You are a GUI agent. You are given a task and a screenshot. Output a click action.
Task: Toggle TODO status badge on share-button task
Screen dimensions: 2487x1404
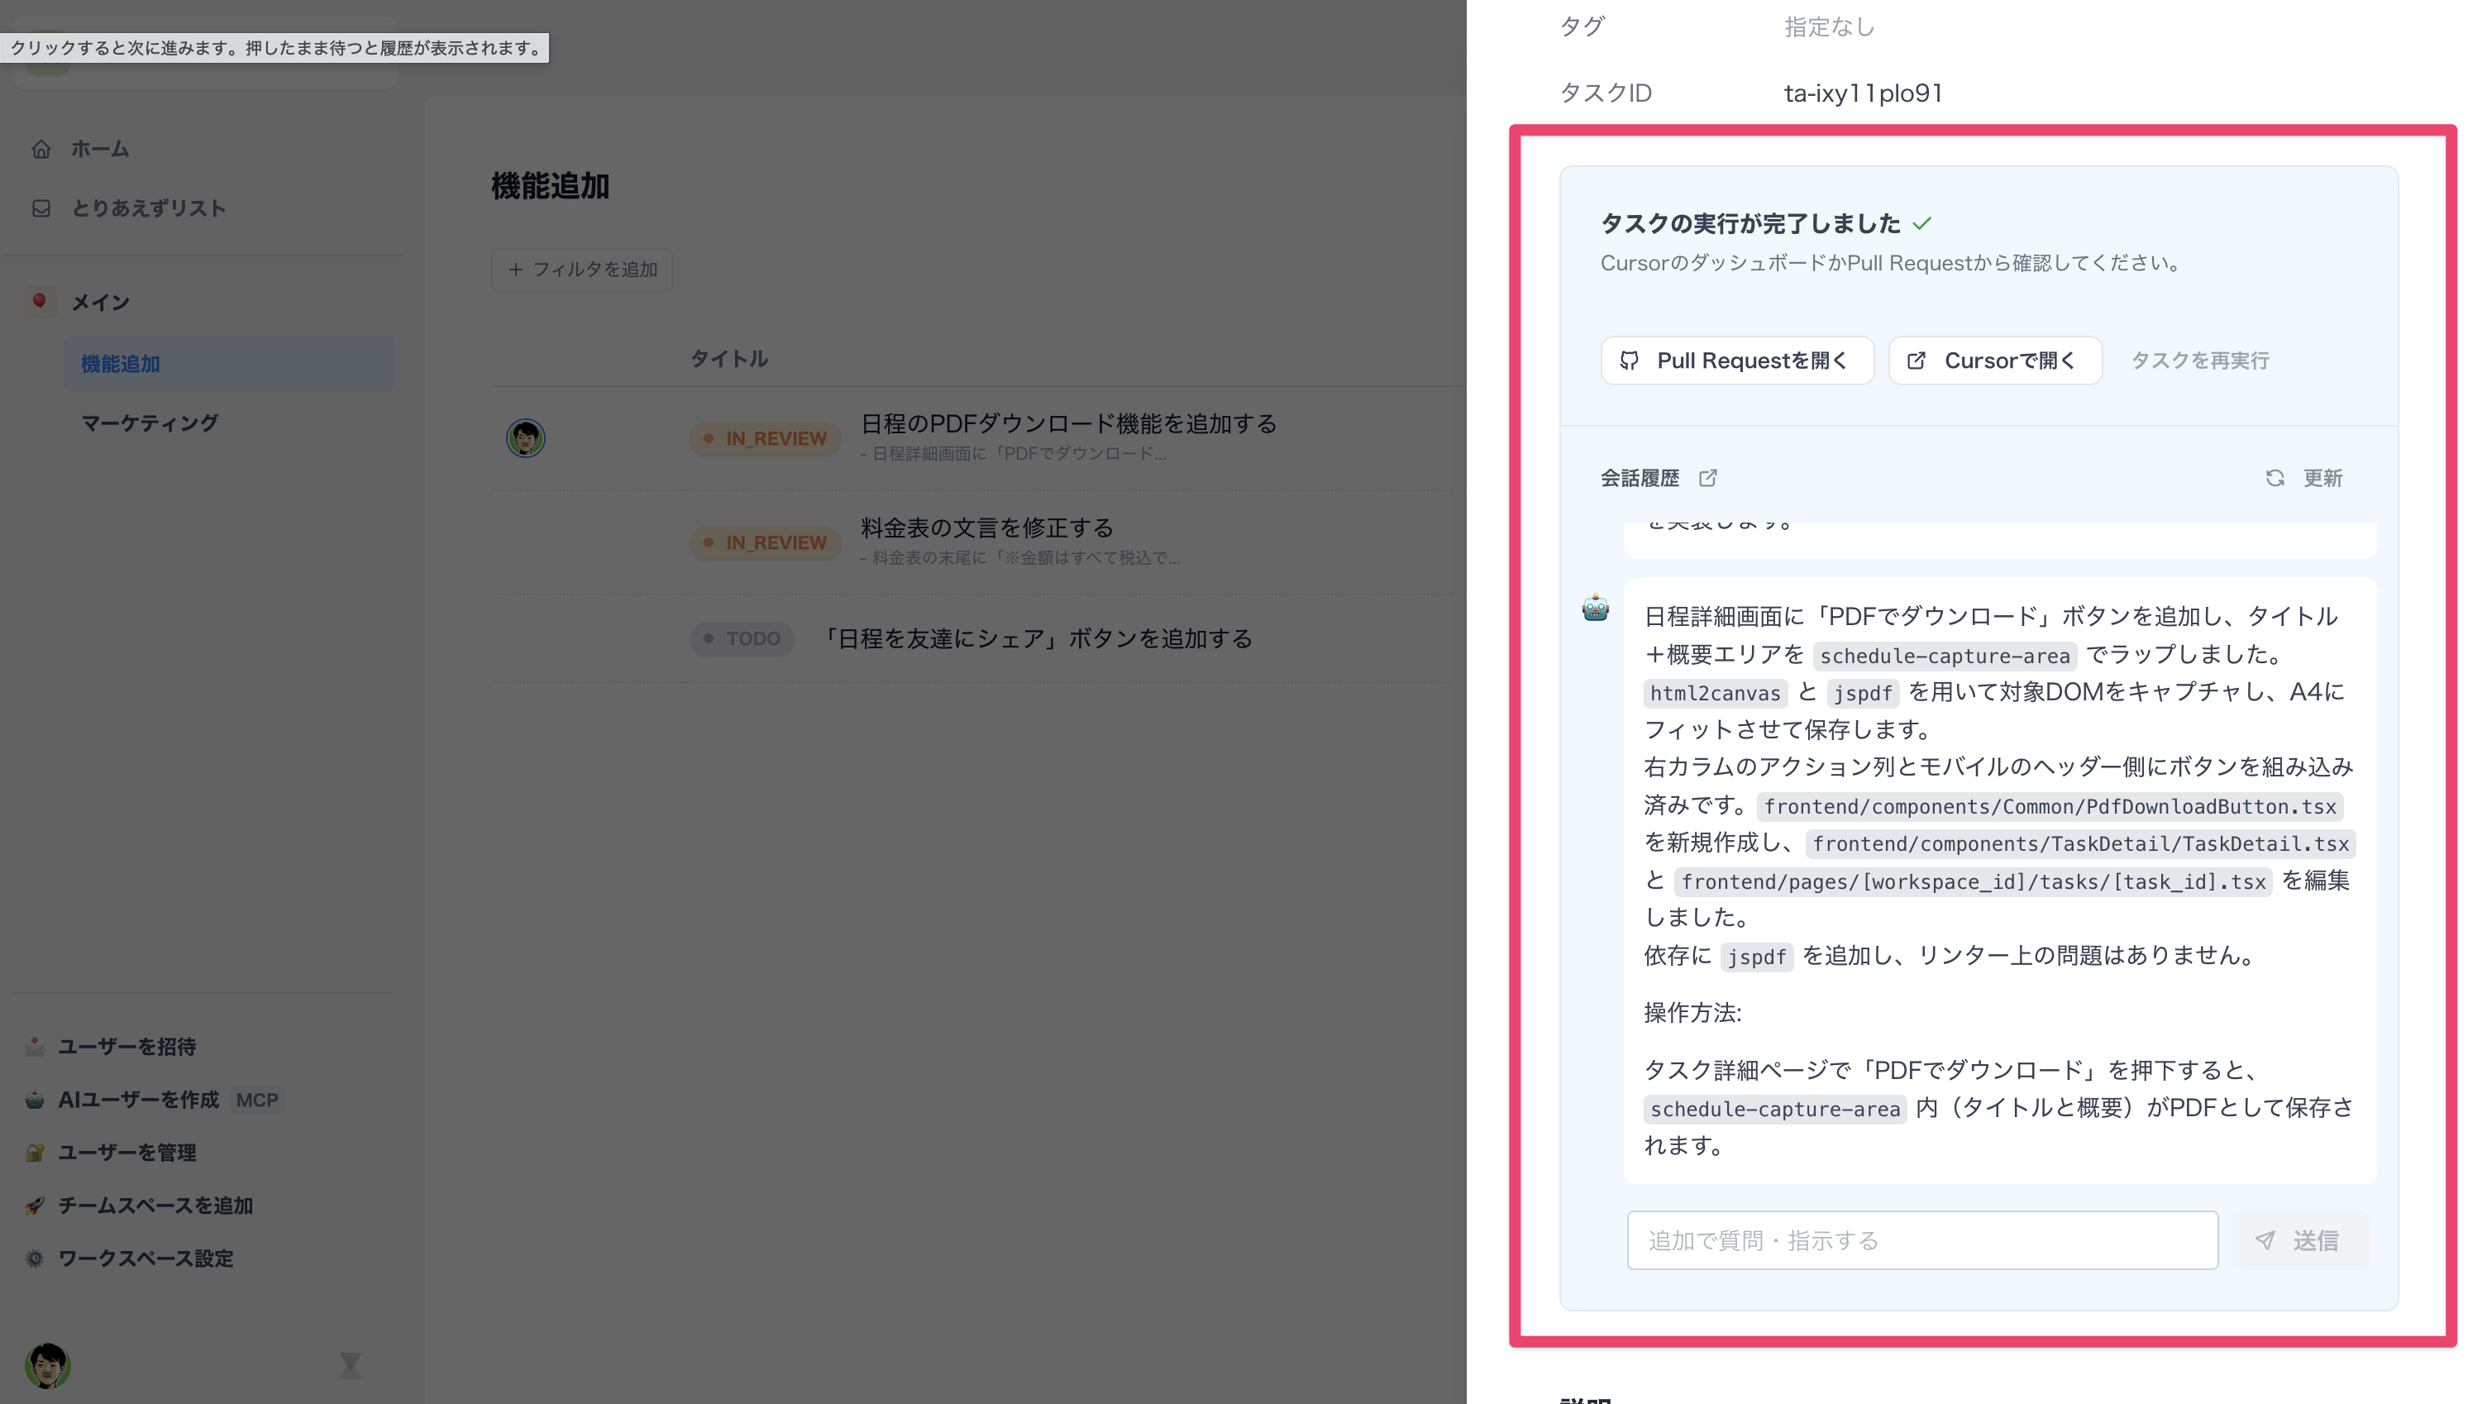(x=742, y=638)
